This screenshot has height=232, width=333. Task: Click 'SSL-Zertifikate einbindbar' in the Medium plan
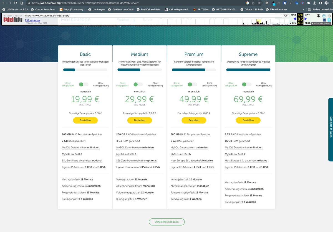(x=131, y=161)
